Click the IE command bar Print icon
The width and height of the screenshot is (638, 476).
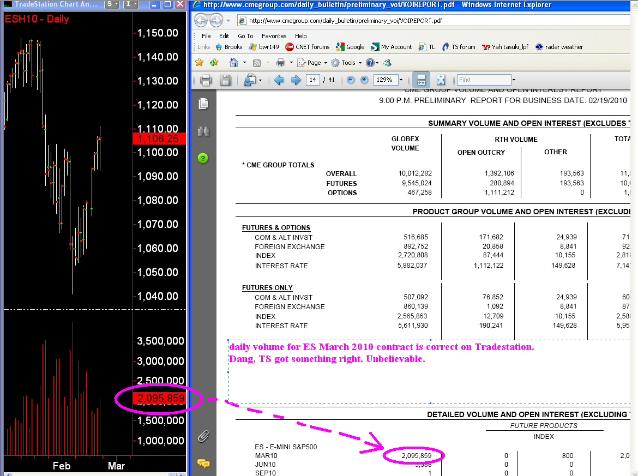pos(281,63)
